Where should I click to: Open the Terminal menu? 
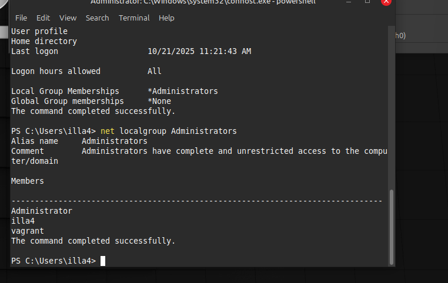[134, 18]
